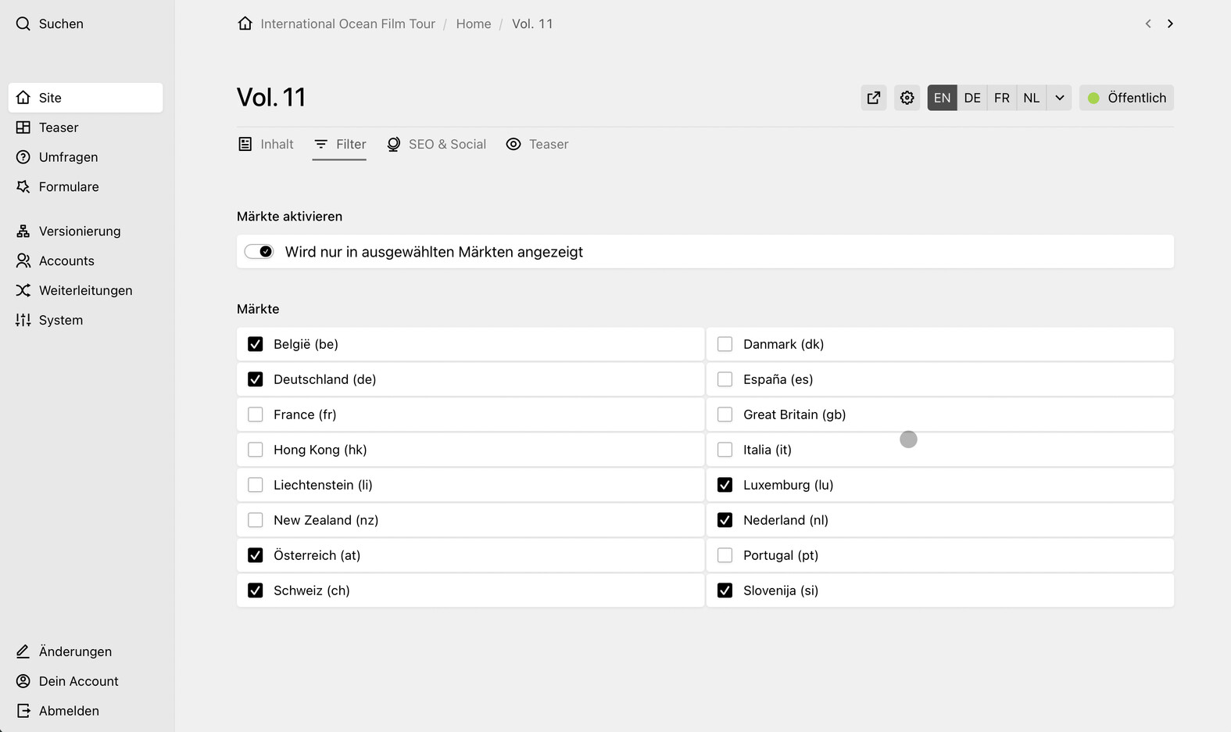Check the France (fr) market
The image size is (1231, 732).
pyautogui.click(x=256, y=414)
